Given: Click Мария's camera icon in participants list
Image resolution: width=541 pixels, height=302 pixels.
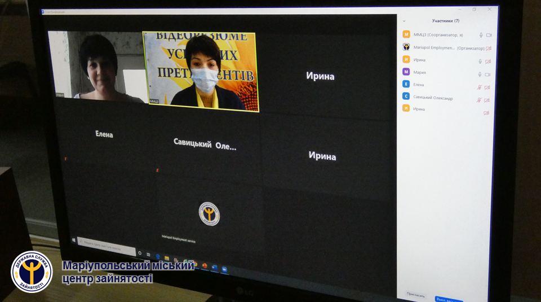Looking at the screenshot, I should point(487,75).
